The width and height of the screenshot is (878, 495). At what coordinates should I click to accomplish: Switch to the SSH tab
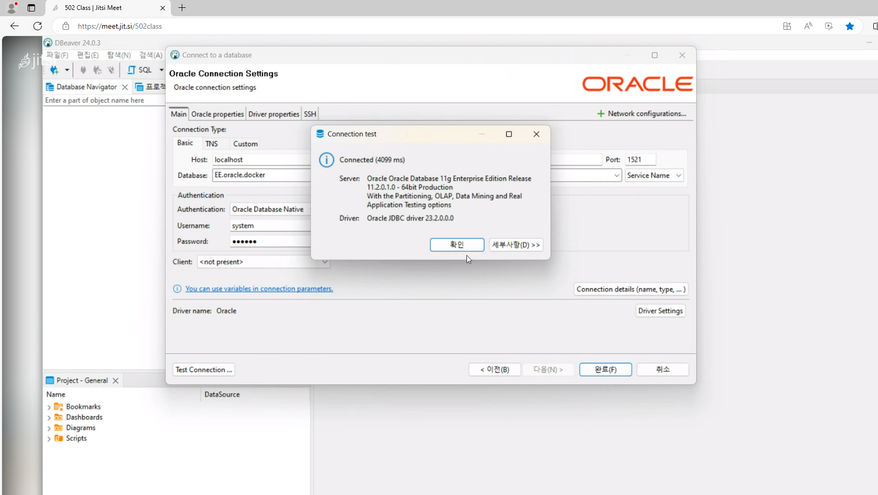point(310,114)
